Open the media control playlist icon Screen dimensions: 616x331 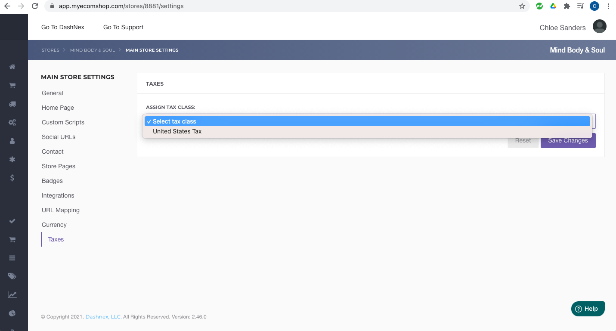(580, 6)
